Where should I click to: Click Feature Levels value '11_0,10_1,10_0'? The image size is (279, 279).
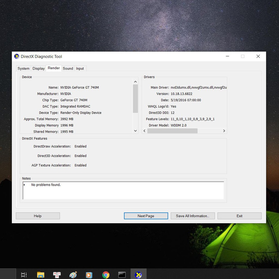pos(193,119)
